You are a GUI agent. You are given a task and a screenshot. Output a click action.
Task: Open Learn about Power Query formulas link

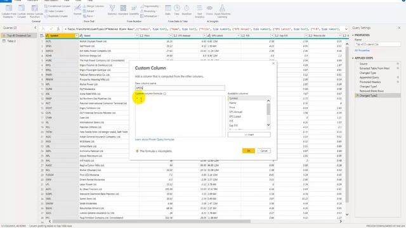pyautogui.click(x=155, y=139)
